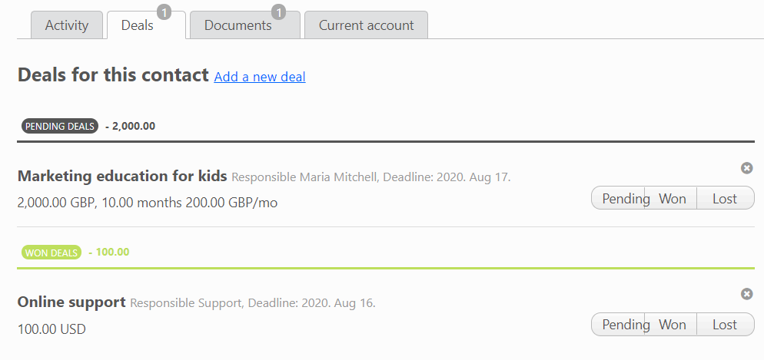
Task: Mark Marketing education for kids as Lost
Action: [725, 199]
